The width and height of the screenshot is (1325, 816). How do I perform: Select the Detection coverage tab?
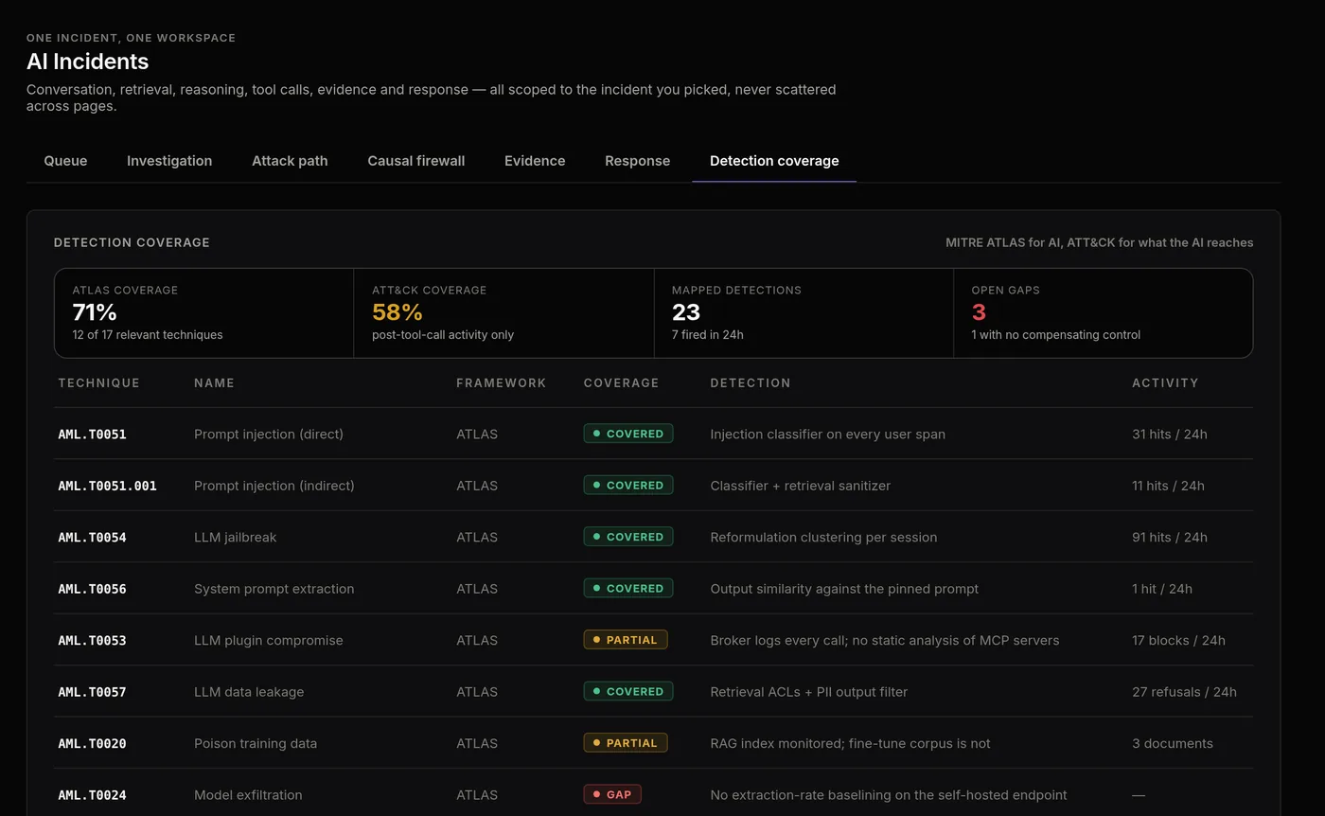(774, 161)
